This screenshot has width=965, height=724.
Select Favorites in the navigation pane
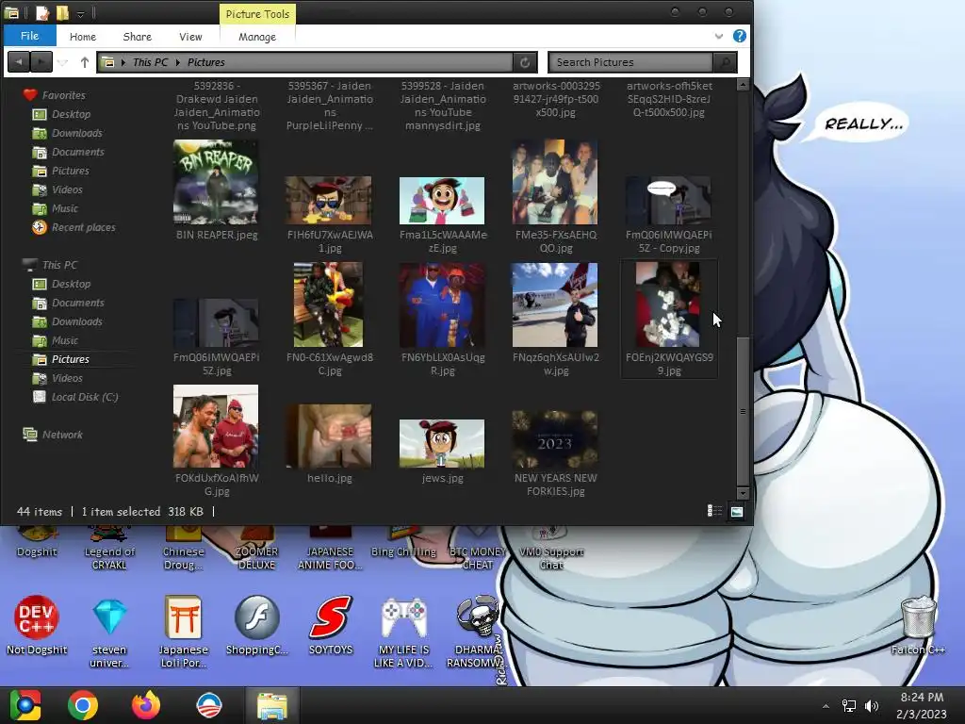tap(63, 95)
